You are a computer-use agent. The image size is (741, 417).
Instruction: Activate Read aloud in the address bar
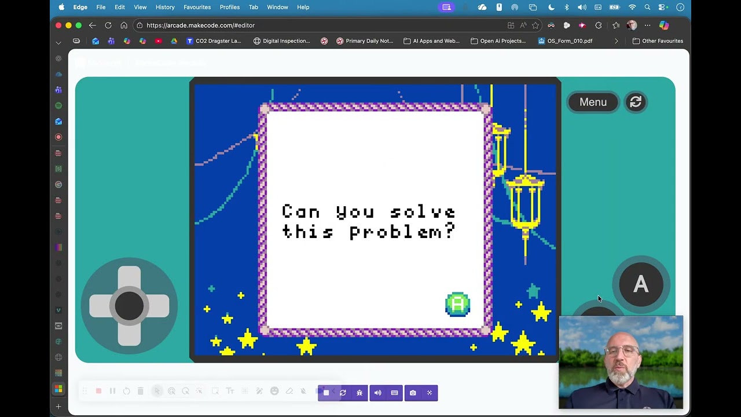pos(523,25)
